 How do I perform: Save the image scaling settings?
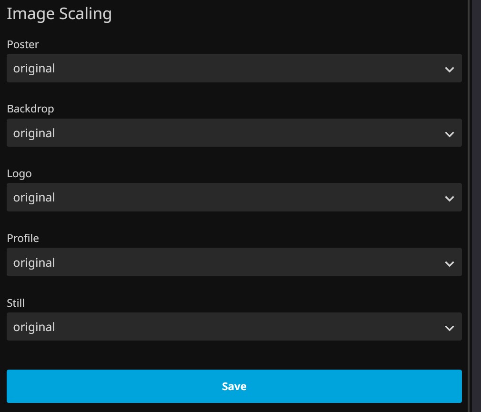[x=234, y=386]
